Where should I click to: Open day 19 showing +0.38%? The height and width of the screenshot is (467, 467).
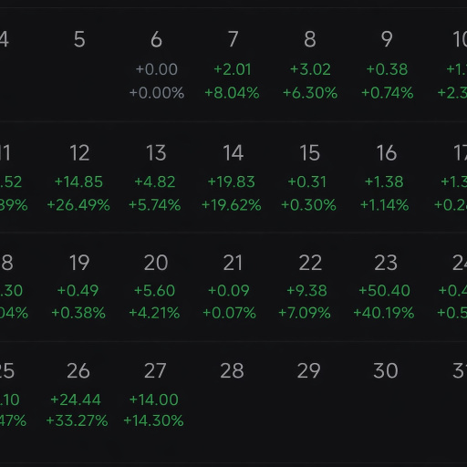[x=79, y=287]
